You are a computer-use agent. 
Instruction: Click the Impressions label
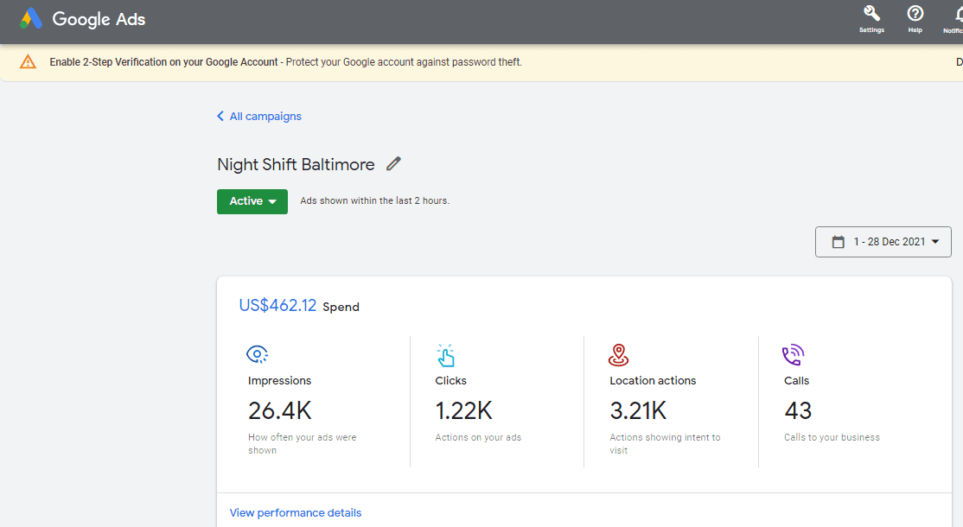(279, 380)
